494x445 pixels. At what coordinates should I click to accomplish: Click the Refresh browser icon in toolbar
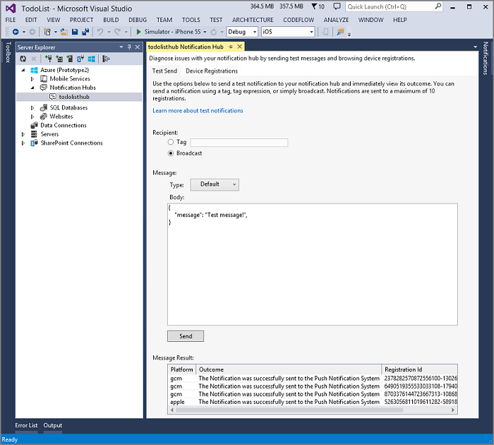pos(214,32)
